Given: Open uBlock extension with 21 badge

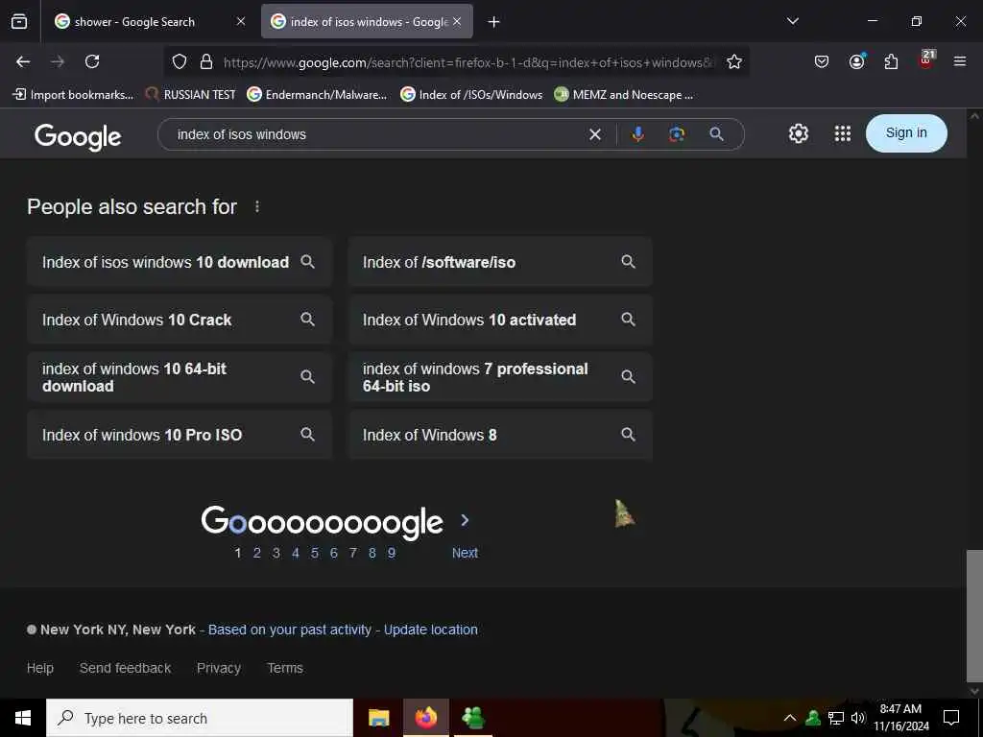Looking at the screenshot, I should pos(926,59).
